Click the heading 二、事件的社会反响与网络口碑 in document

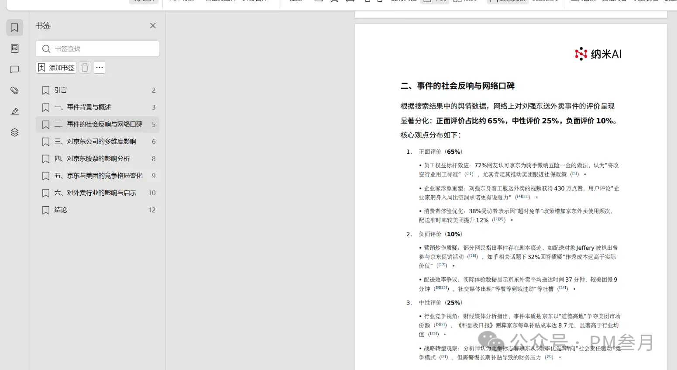tap(457, 86)
